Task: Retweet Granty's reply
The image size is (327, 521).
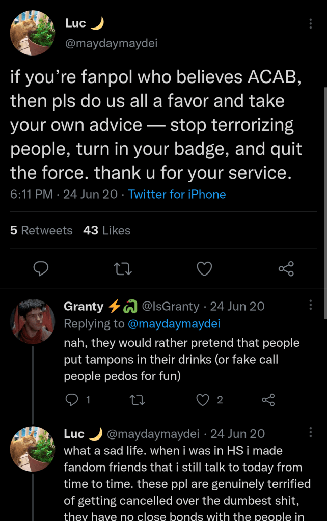Action: click(138, 400)
